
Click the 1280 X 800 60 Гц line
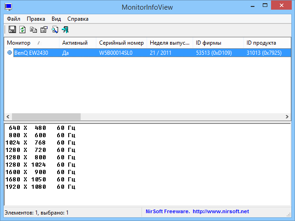pyautogui.click(x=41, y=157)
